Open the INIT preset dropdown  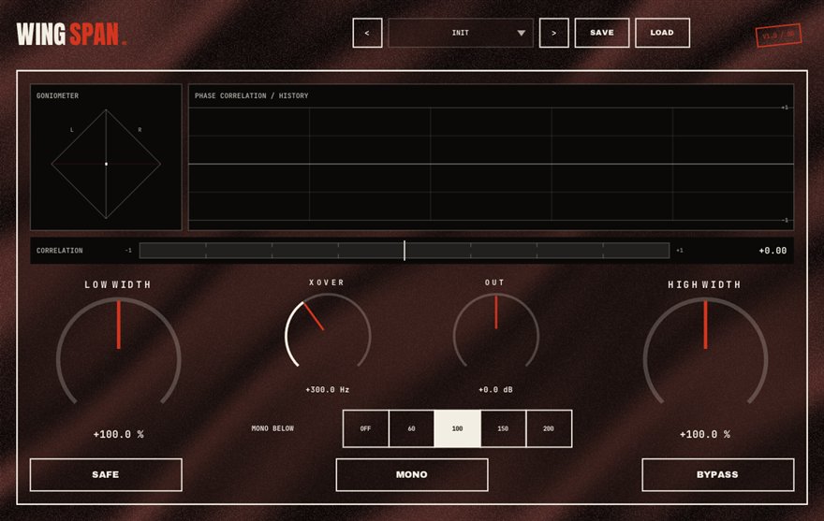(461, 33)
